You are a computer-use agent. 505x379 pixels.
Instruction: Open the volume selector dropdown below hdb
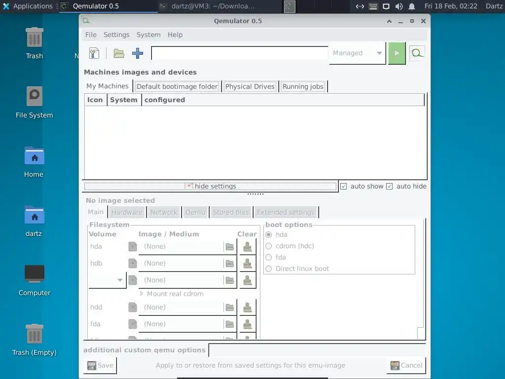(107, 280)
